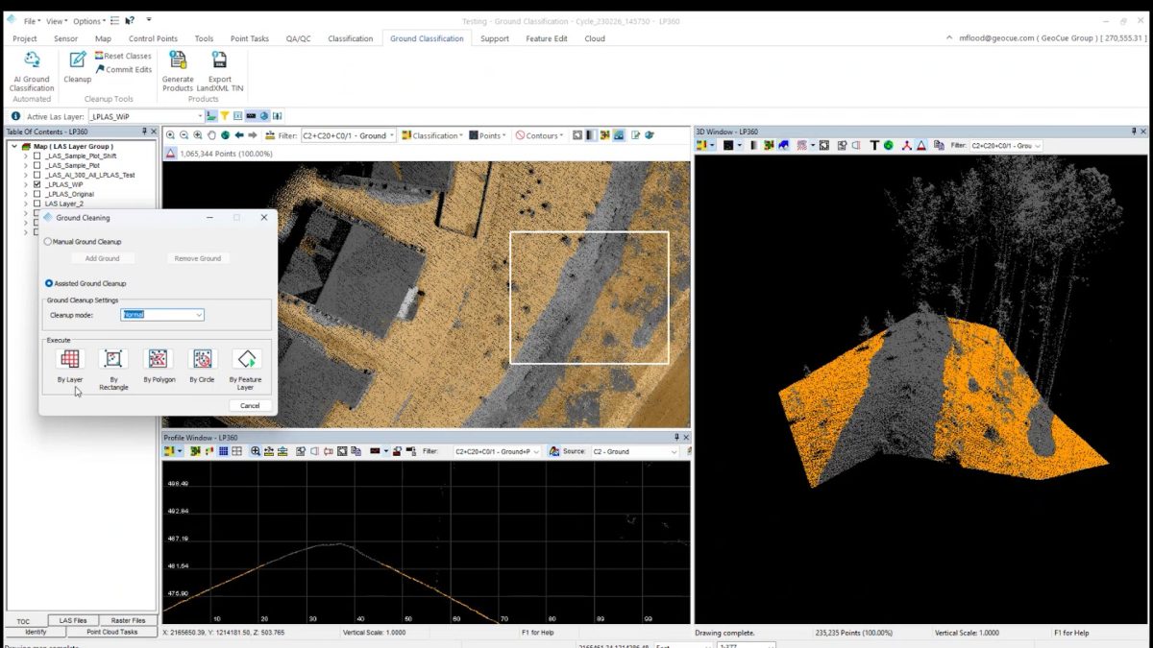
Task: Select the pan hand tool in map toolbar
Action: click(211, 135)
